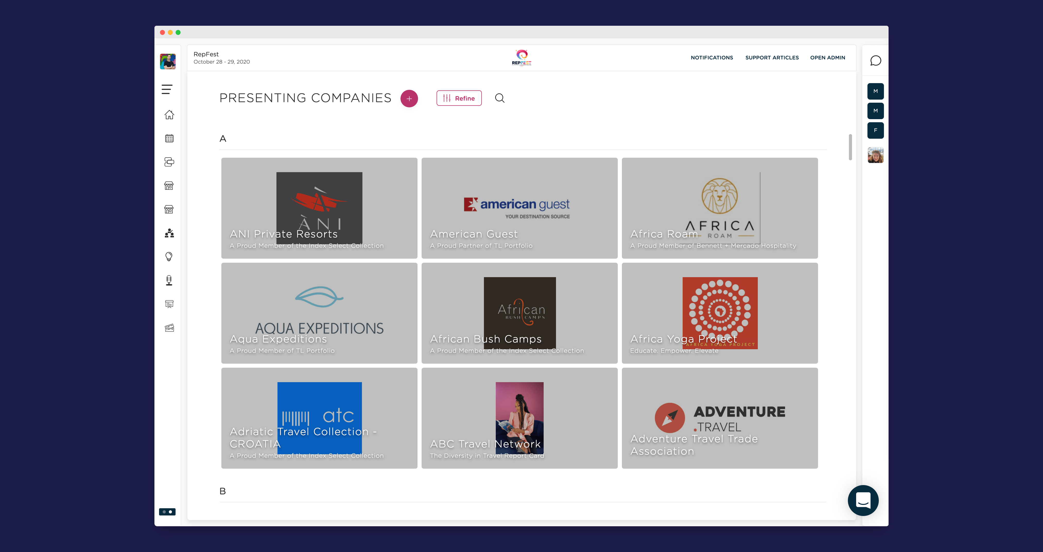Open the tickets icon in sidebar
The image size is (1043, 552).
tap(169, 328)
